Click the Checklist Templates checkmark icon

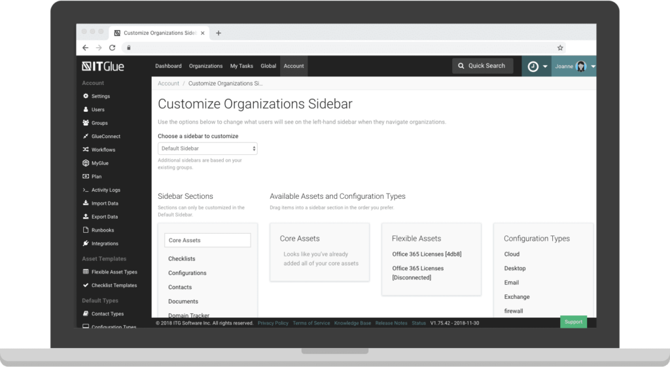(x=86, y=285)
